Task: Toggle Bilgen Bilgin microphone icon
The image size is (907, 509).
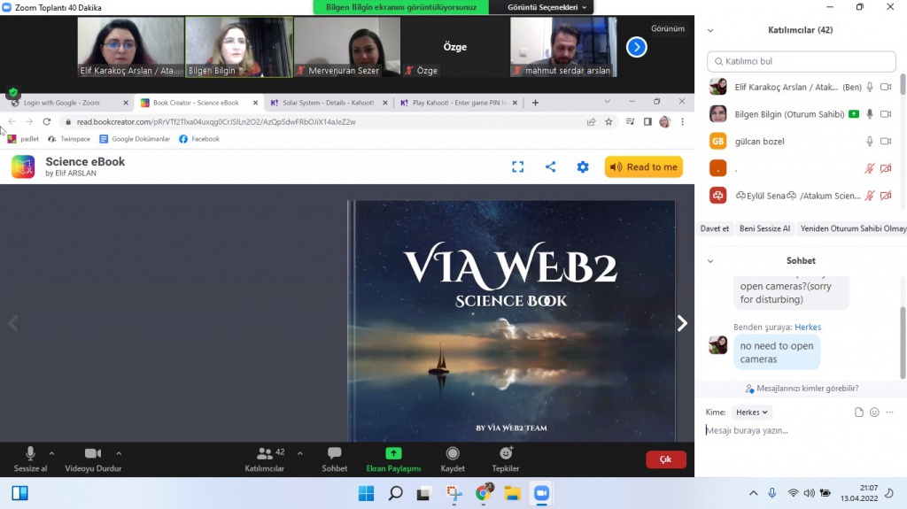Action: [870, 114]
